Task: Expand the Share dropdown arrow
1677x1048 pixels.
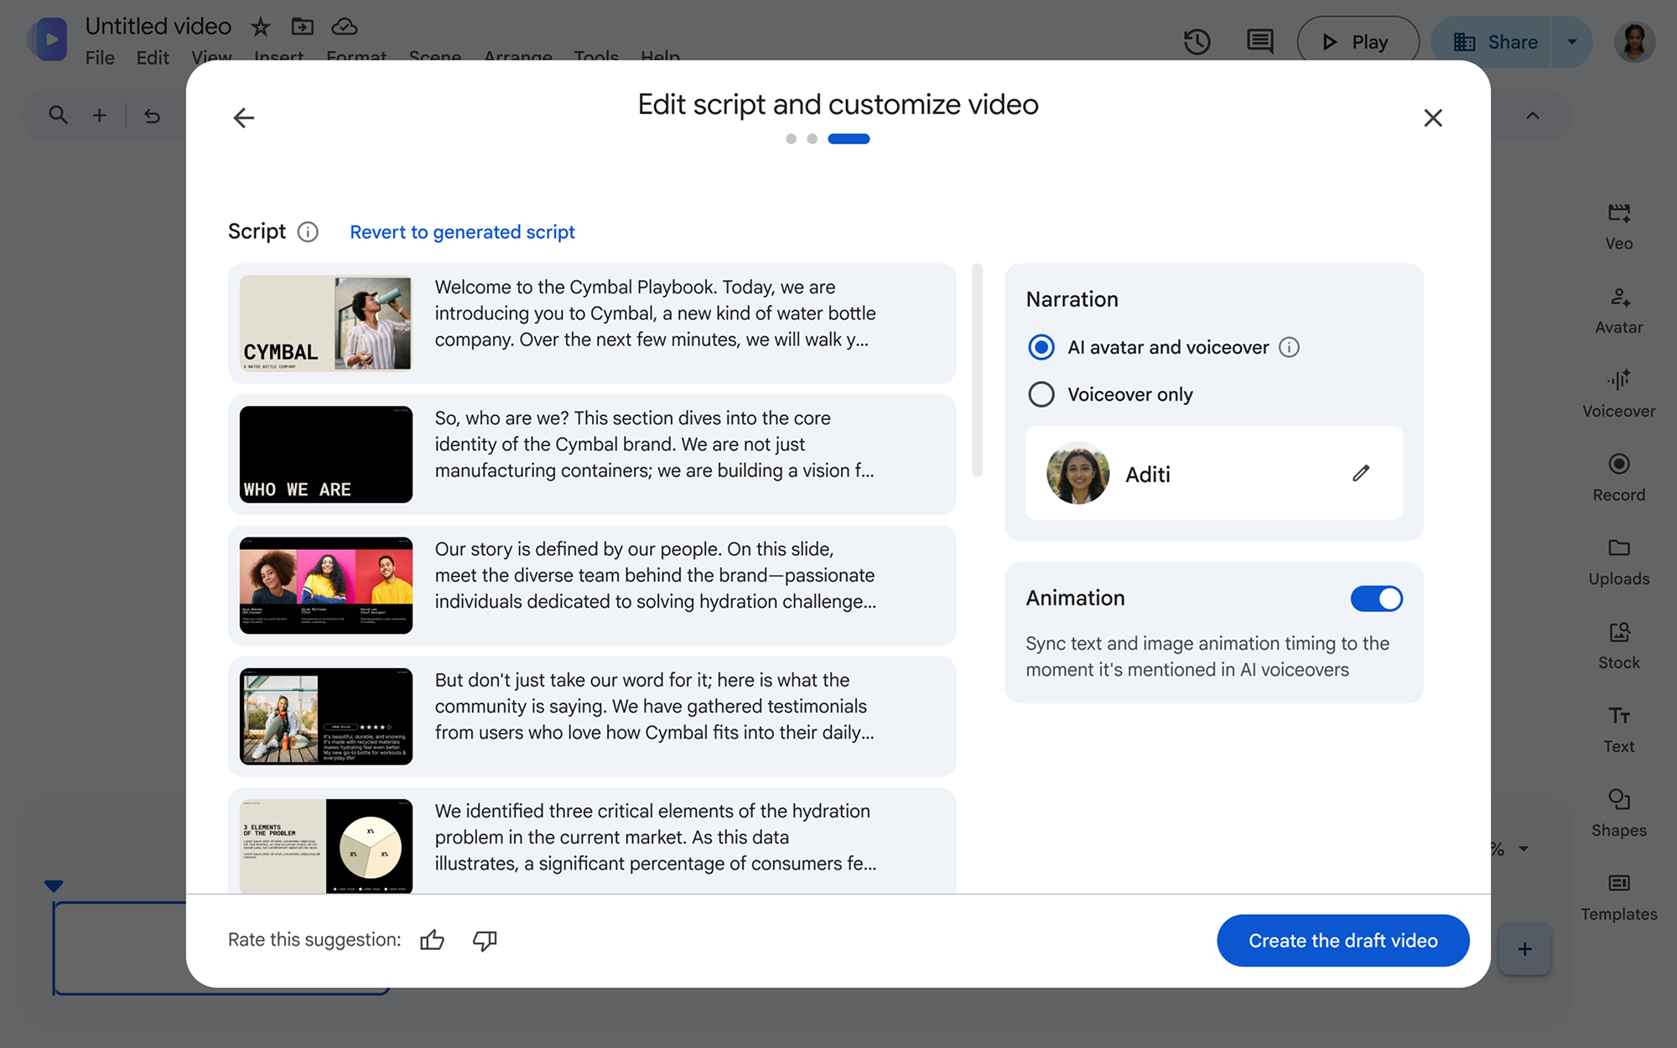Action: 1572,41
